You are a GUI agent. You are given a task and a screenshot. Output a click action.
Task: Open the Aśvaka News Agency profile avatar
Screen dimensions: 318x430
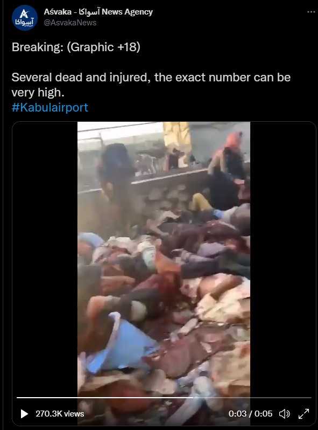coord(24,18)
